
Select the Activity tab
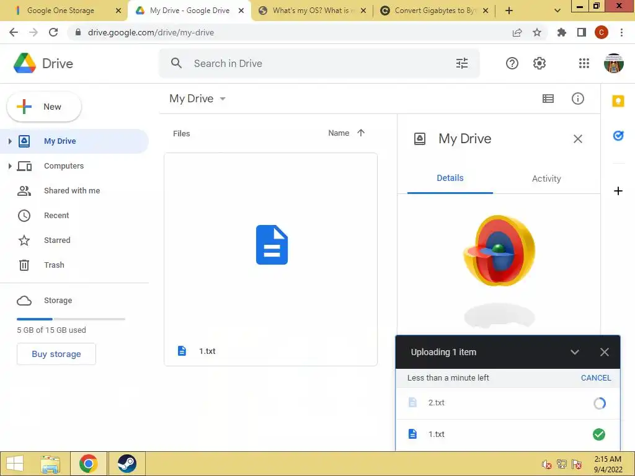pyautogui.click(x=546, y=178)
